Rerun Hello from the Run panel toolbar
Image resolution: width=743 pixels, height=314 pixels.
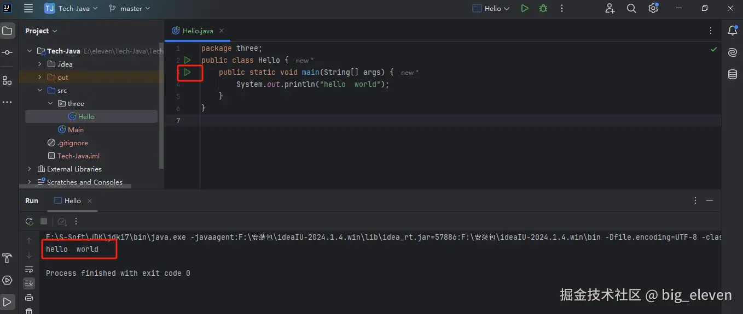30,221
